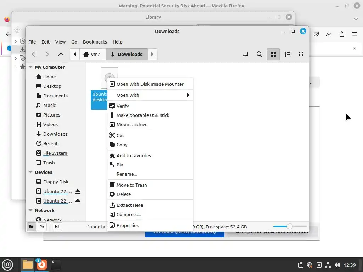Open the View menu
Image resolution: width=363 pixels, height=272 pixels.
point(60,42)
